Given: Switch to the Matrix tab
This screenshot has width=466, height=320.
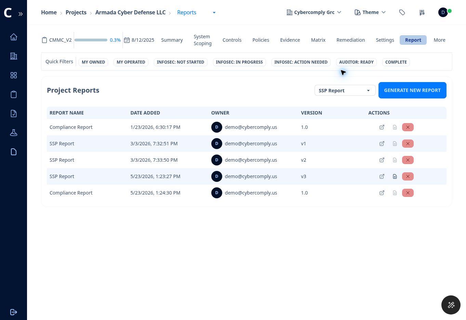Looking at the screenshot, I should tap(318, 40).
